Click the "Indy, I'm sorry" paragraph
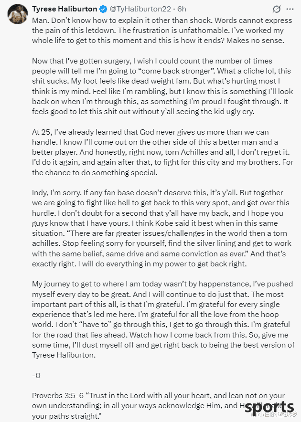The width and height of the screenshot is (301, 422). click(161, 228)
